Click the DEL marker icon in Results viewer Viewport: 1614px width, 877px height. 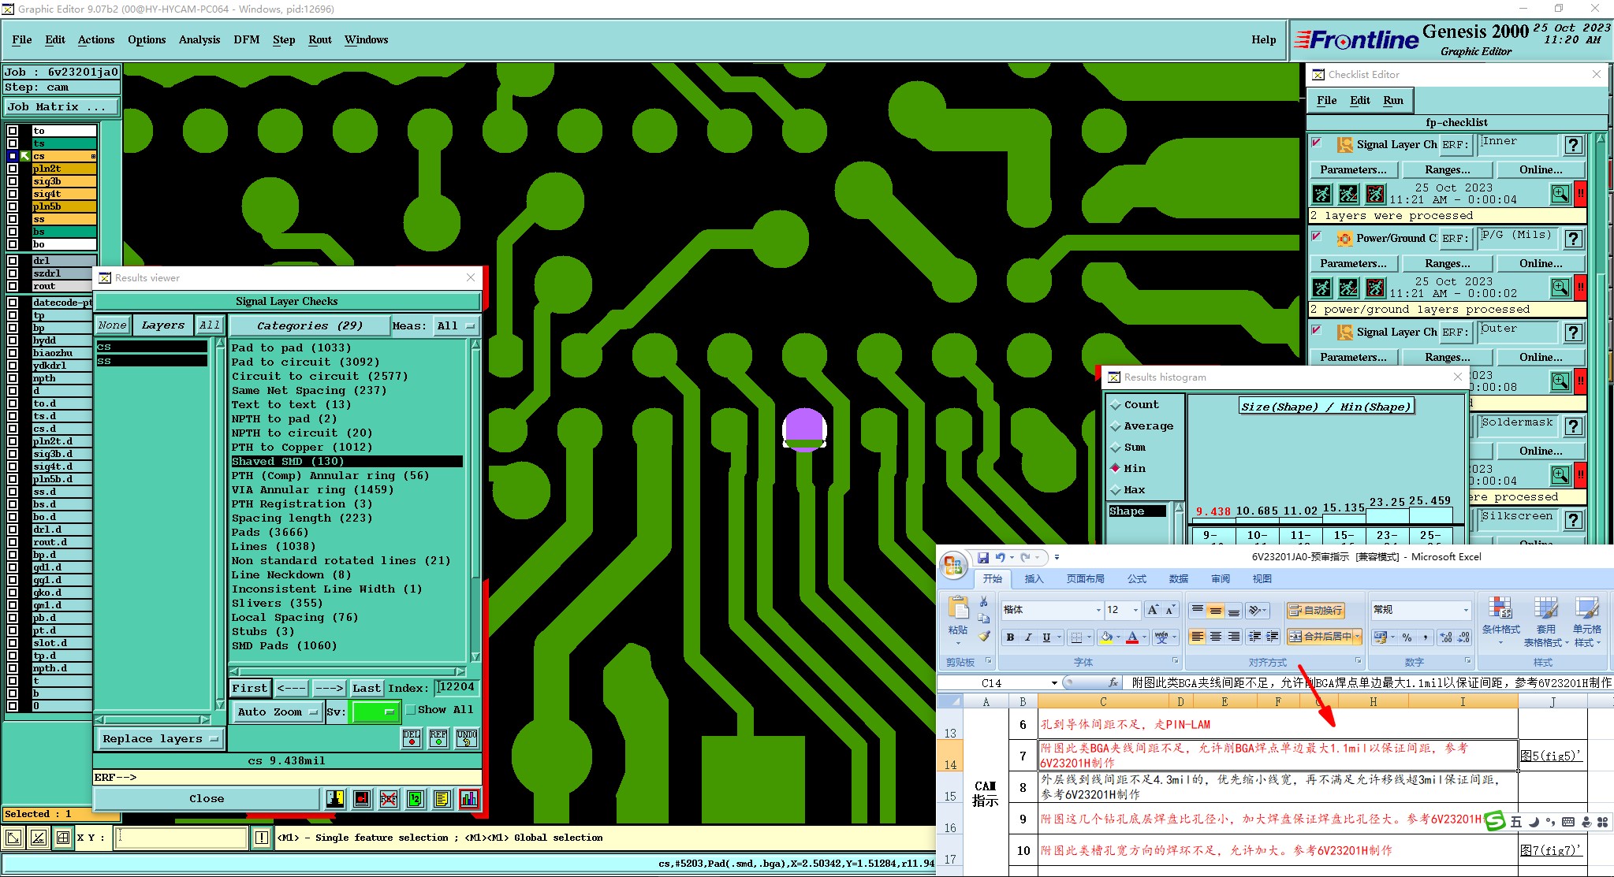(x=412, y=738)
